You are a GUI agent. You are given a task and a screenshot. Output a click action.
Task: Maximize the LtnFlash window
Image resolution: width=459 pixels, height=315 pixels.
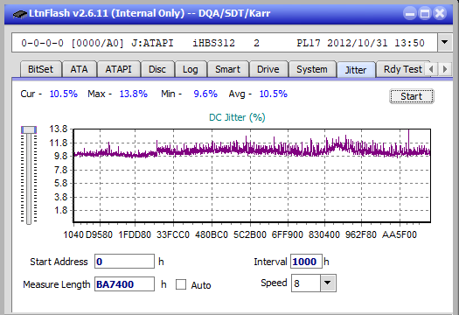pos(425,14)
